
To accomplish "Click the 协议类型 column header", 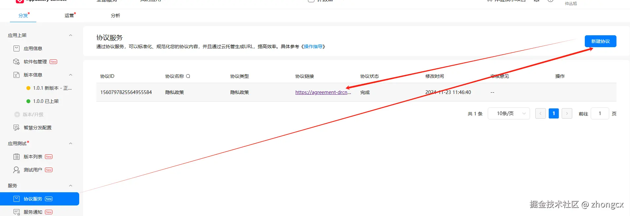I will pos(240,76).
